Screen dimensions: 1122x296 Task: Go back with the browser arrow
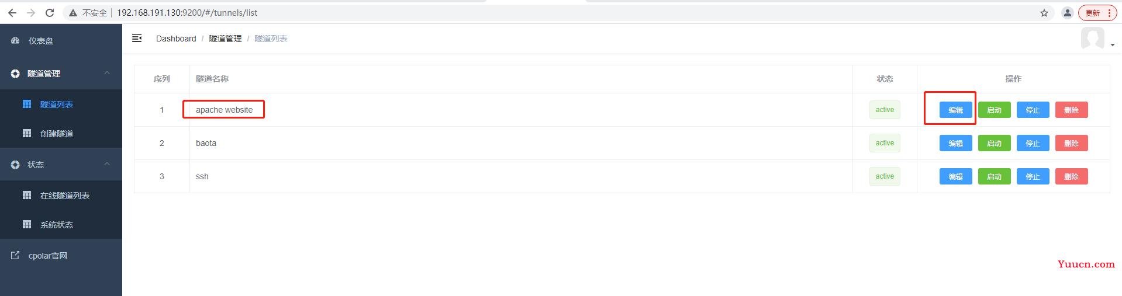coord(12,13)
